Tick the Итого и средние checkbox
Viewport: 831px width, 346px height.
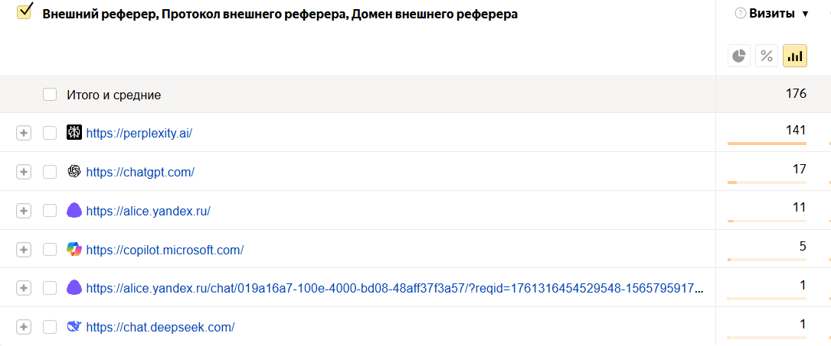pyautogui.click(x=50, y=95)
